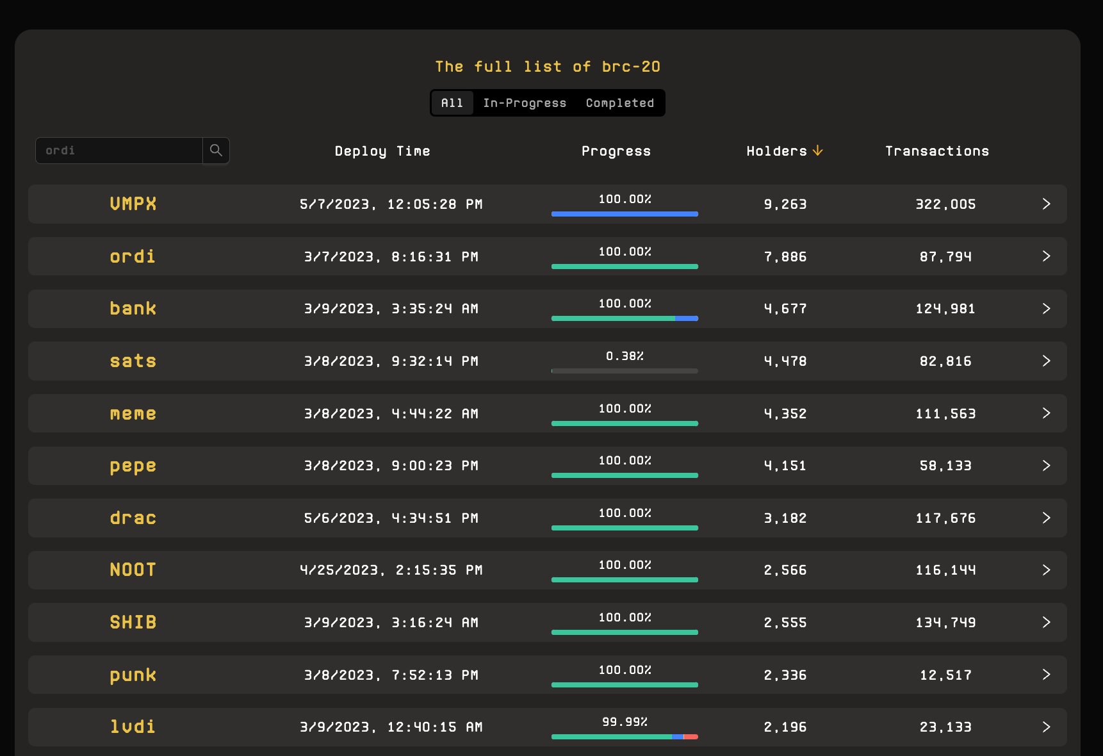Click the transactions value 23,133
The width and height of the screenshot is (1103, 756).
(x=945, y=727)
